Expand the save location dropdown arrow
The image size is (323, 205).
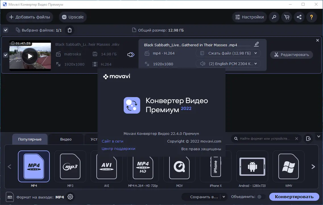[224, 197]
